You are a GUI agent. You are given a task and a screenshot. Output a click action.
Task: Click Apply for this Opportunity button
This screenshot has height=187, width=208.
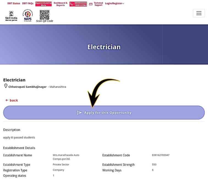(104, 113)
